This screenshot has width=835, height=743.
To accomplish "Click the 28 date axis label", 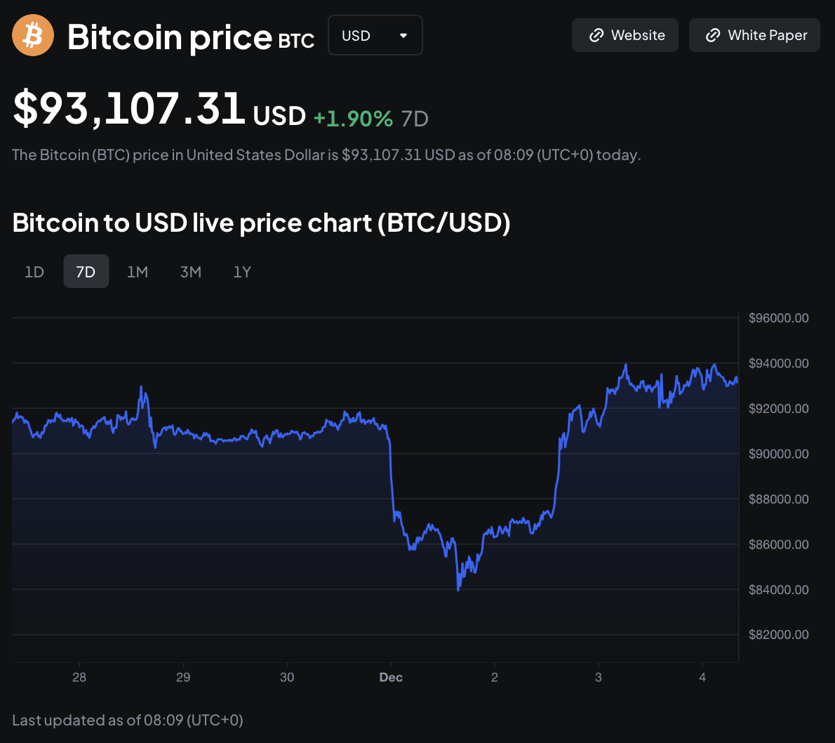I will coord(79,677).
